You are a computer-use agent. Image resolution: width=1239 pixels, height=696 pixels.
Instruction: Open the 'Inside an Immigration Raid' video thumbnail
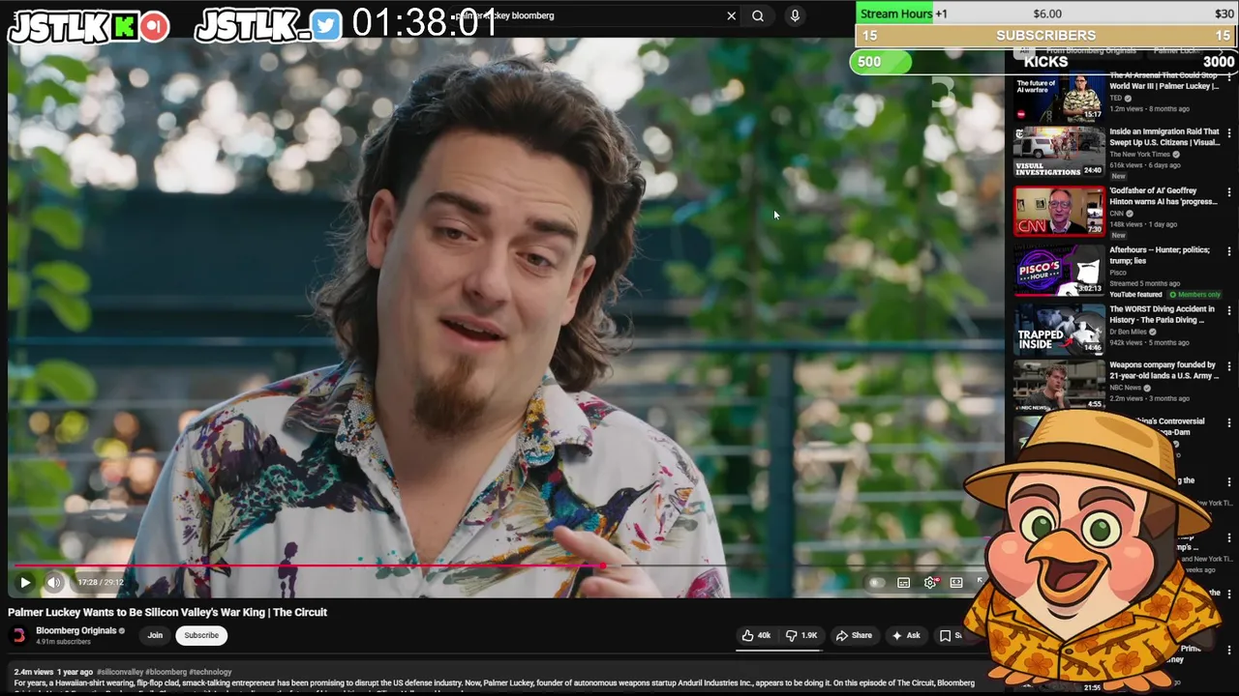tap(1059, 152)
